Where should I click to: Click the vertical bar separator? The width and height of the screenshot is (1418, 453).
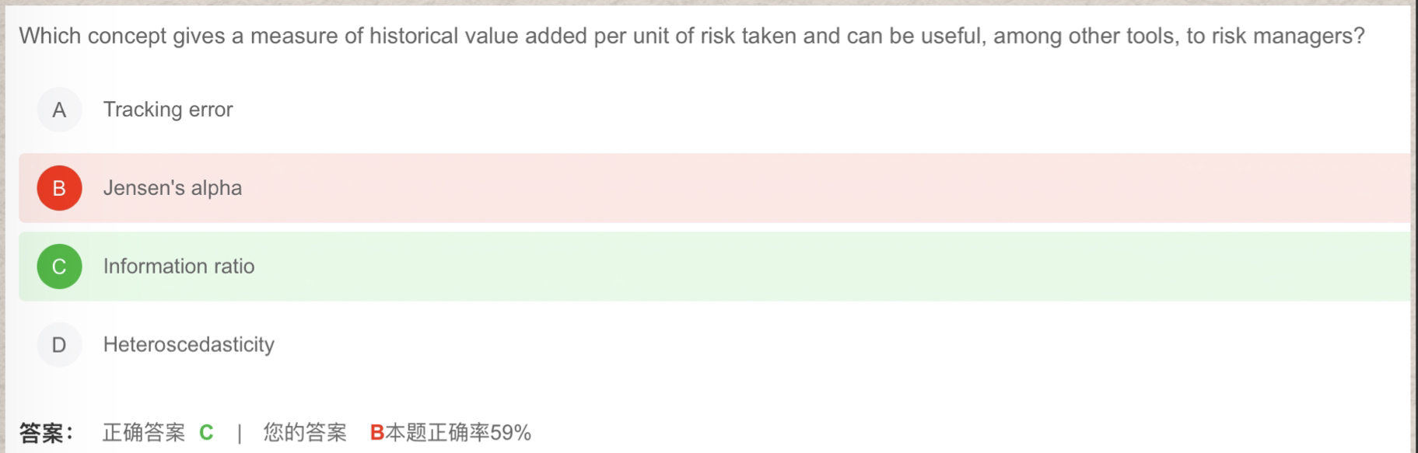click(240, 433)
